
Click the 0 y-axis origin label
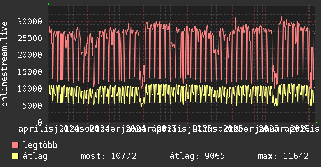pos(40,122)
